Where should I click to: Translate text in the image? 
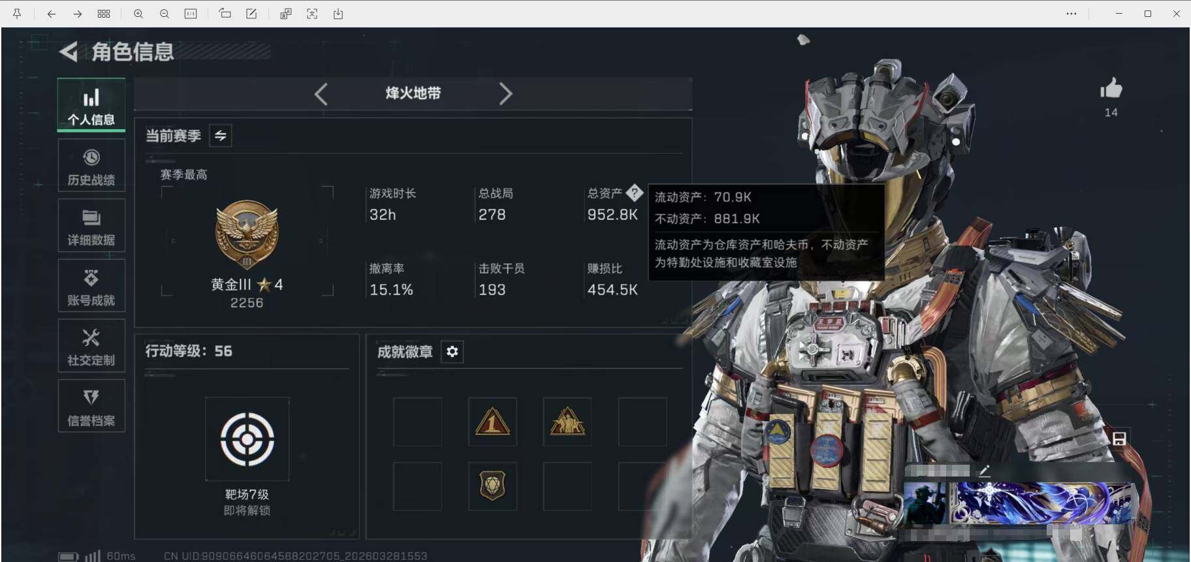point(285,14)
